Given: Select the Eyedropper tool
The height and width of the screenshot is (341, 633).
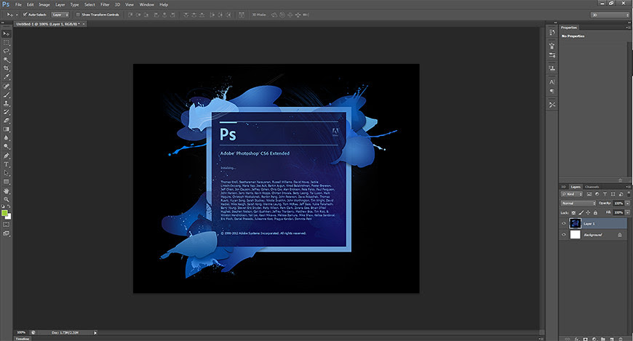Looking at the screenshot, I should [x=6, y=76].
